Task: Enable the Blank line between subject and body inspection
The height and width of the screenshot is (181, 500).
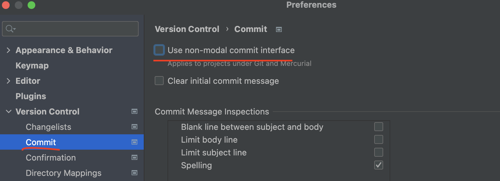Action: coord(379,127)
